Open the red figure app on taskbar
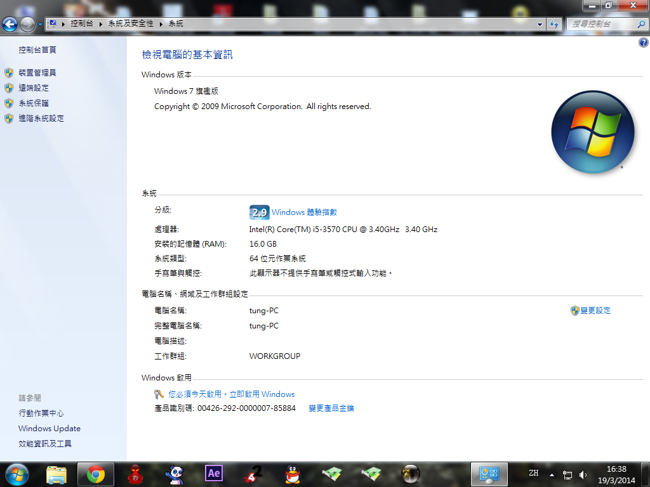 point(135,474)
